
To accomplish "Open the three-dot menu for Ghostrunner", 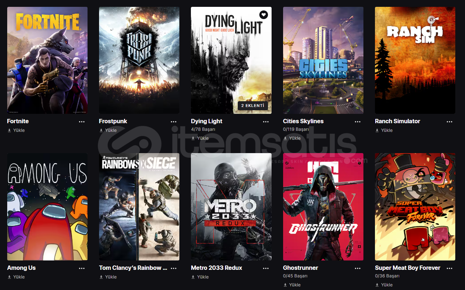I will [358, 268].
